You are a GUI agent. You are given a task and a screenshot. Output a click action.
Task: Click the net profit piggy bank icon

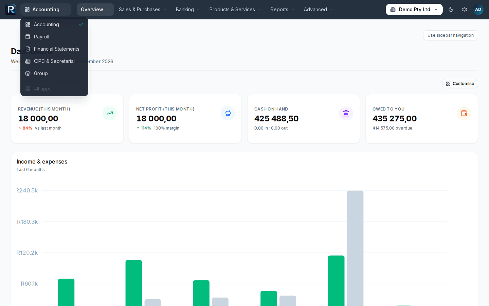pyautogui.click(x=228, y=113)
